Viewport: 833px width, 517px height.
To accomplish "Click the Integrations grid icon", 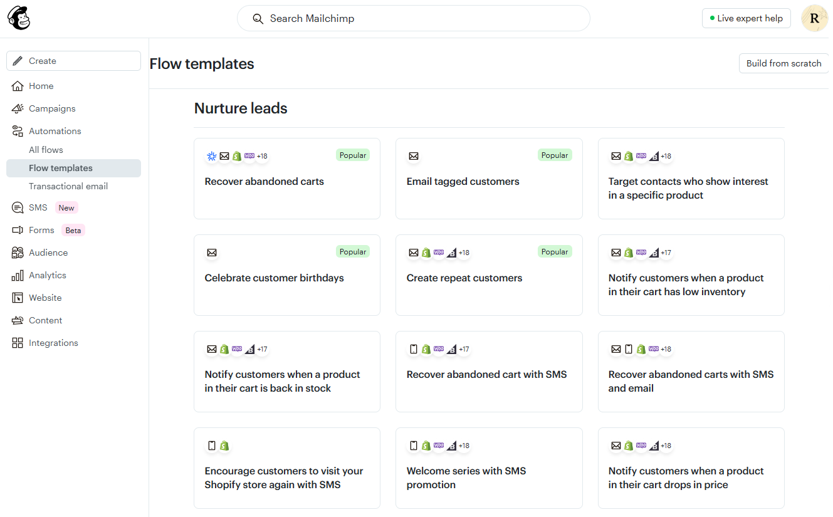I will (x=18, y=343).
